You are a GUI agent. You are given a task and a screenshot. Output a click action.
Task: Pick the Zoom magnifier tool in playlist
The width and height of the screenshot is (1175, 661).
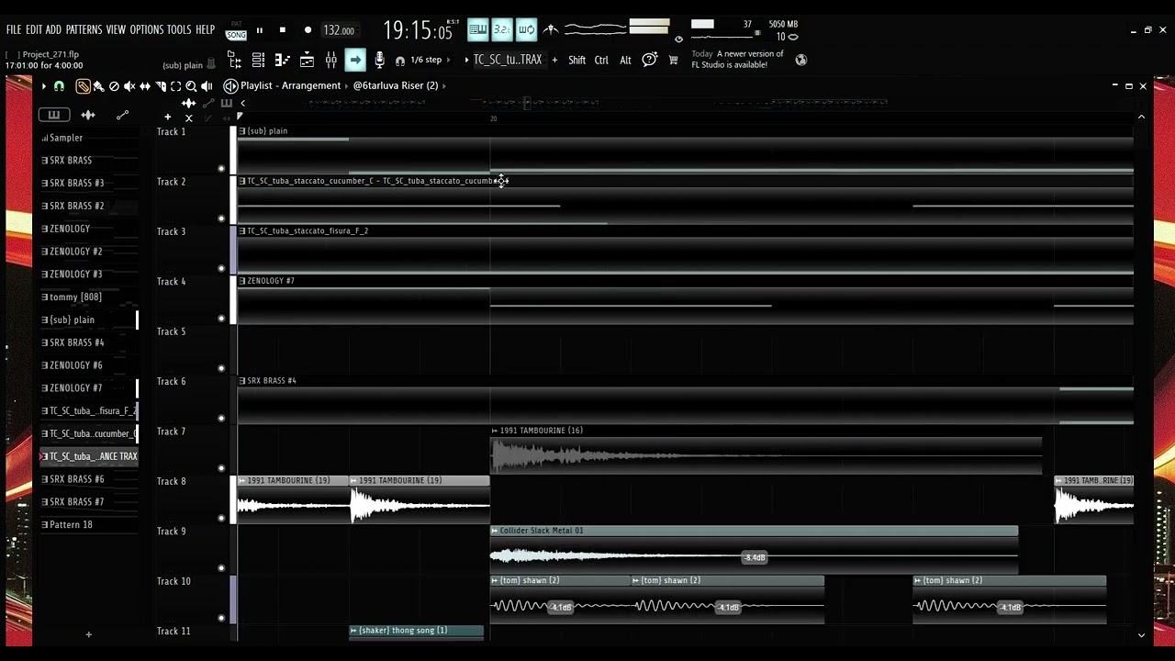pyautogui.click(x=191, y=85)
